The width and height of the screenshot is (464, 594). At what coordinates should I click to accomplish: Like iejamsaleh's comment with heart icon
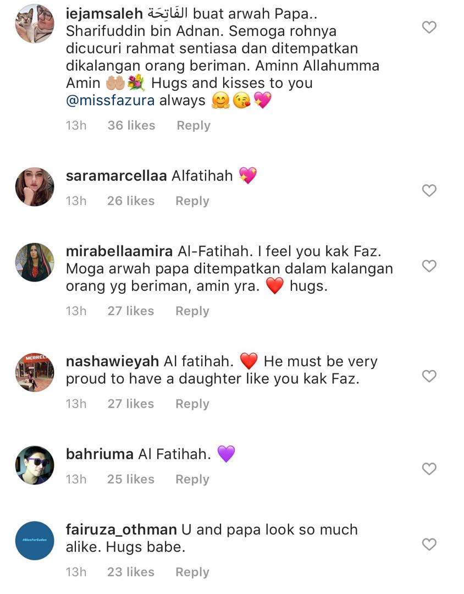tap(429, 28)
